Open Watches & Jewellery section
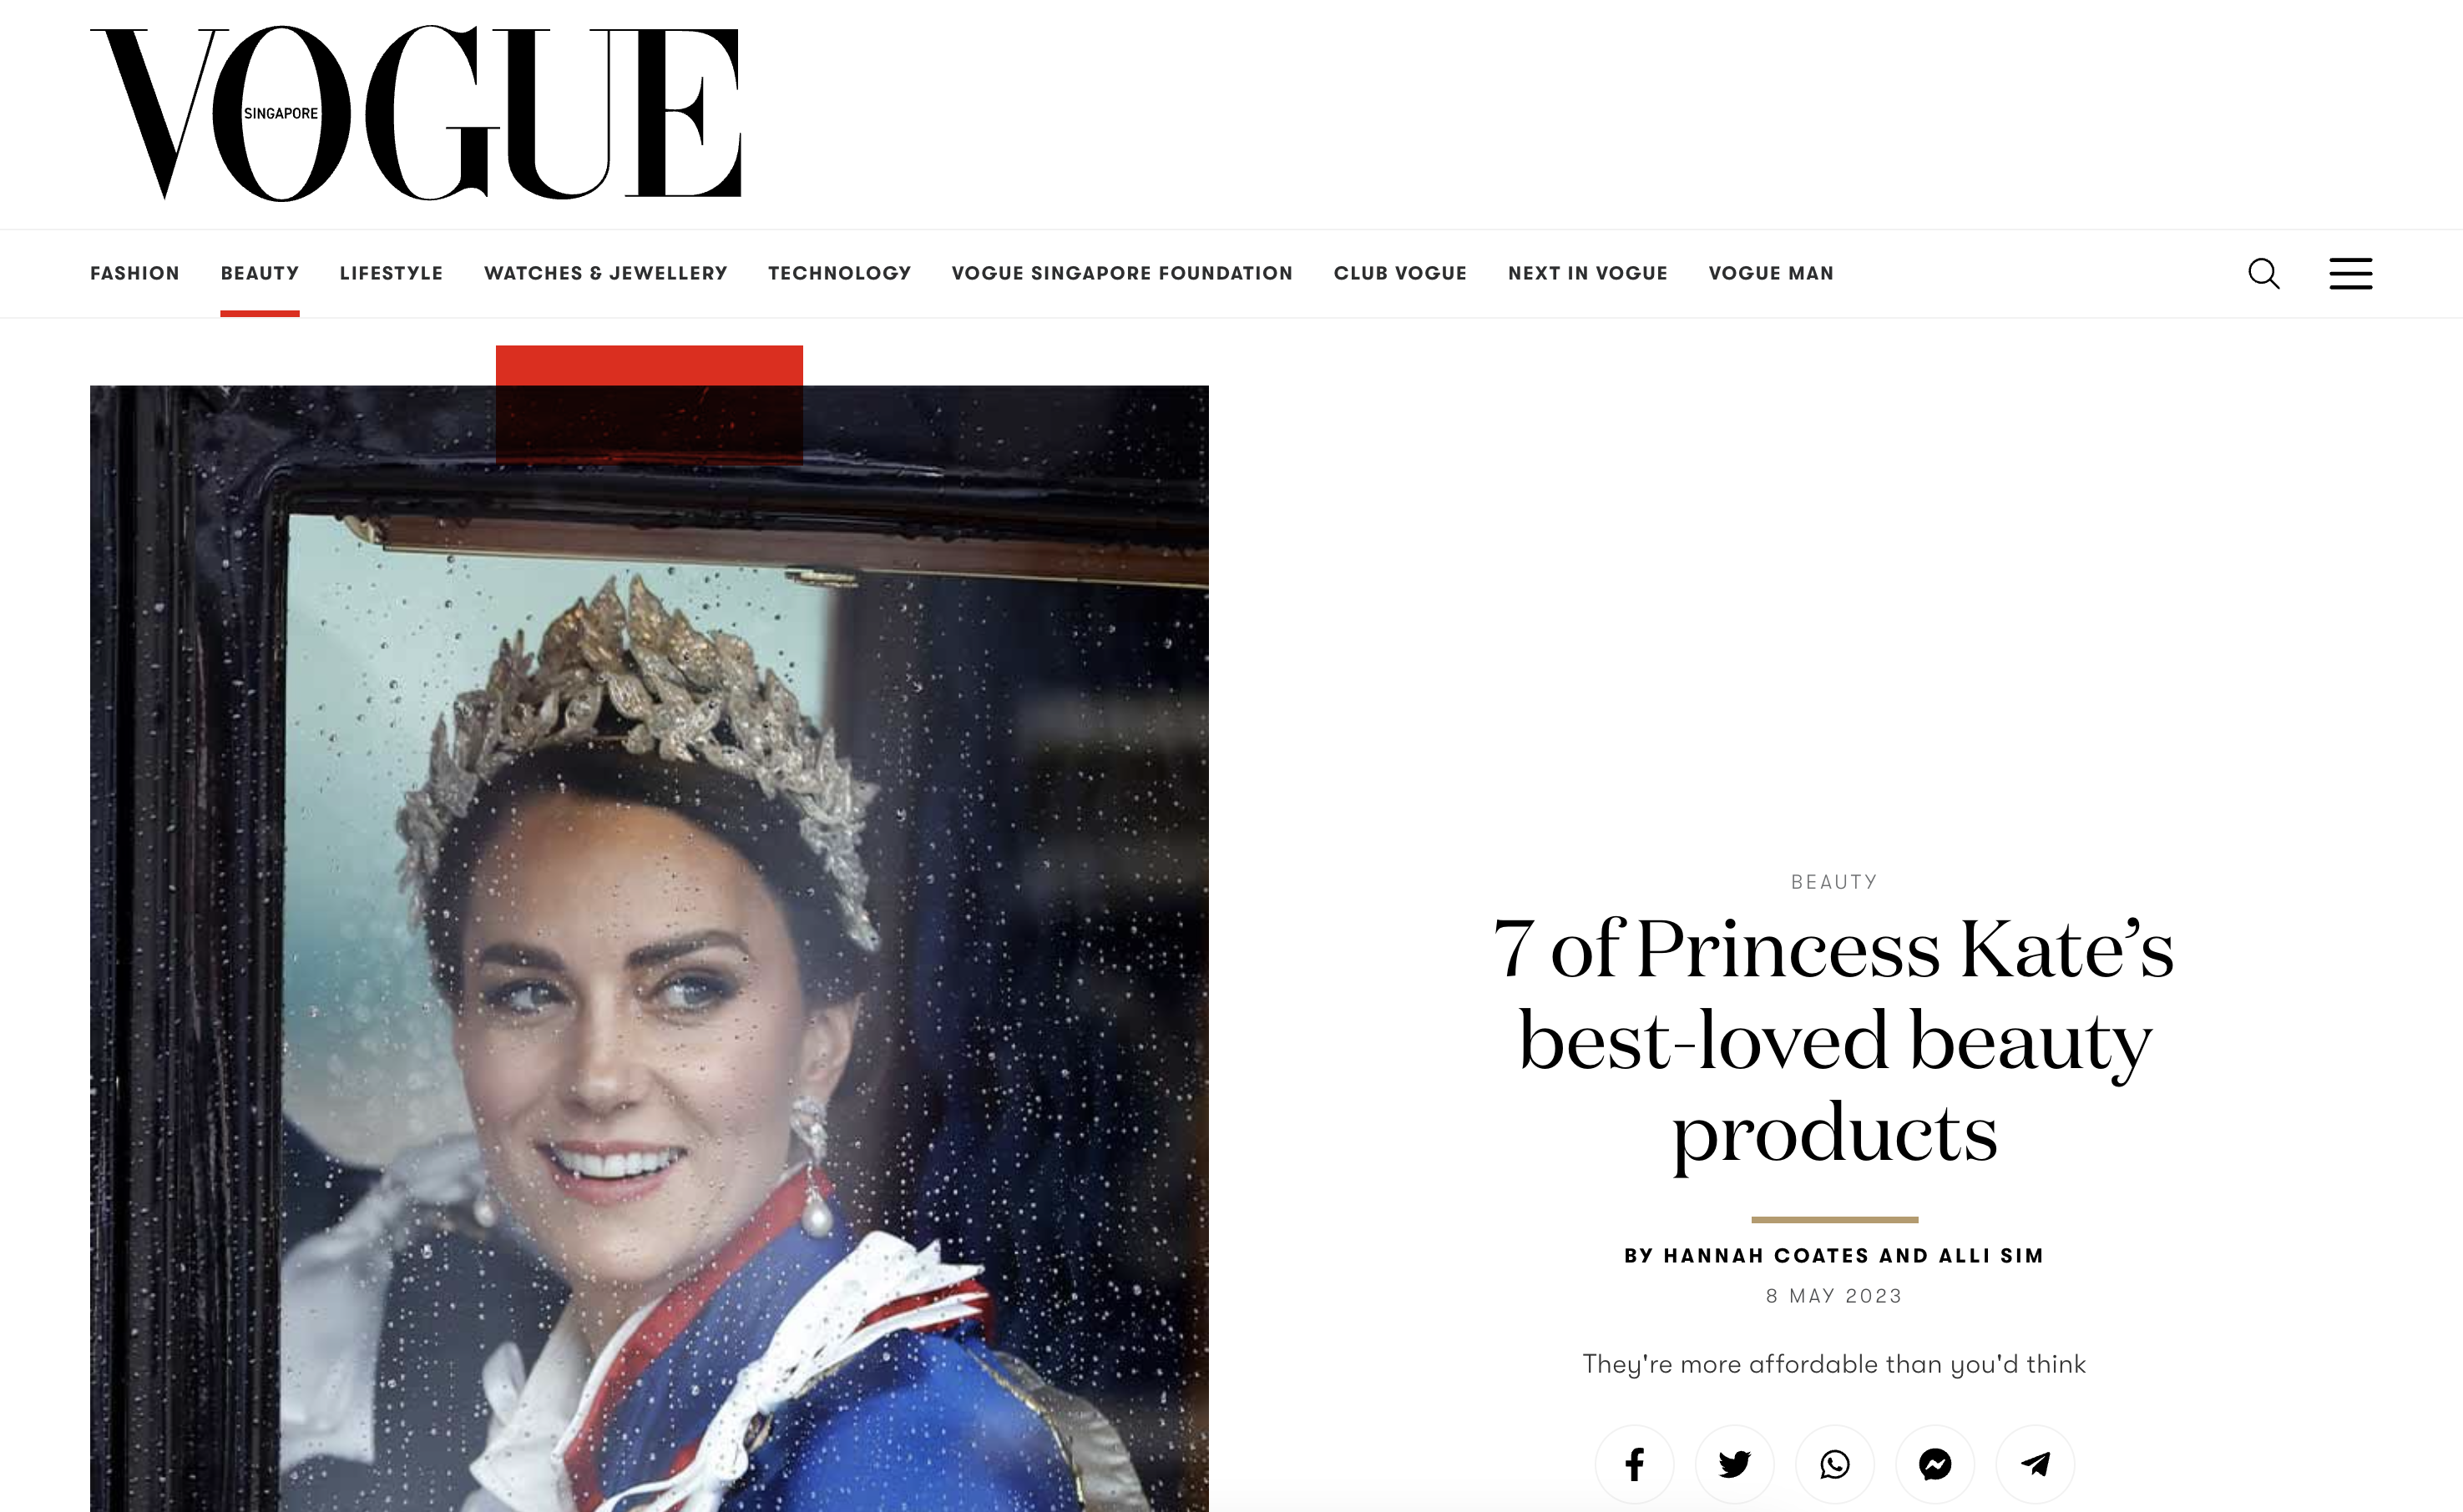2463x1512 pixels. tap(605, 273)
